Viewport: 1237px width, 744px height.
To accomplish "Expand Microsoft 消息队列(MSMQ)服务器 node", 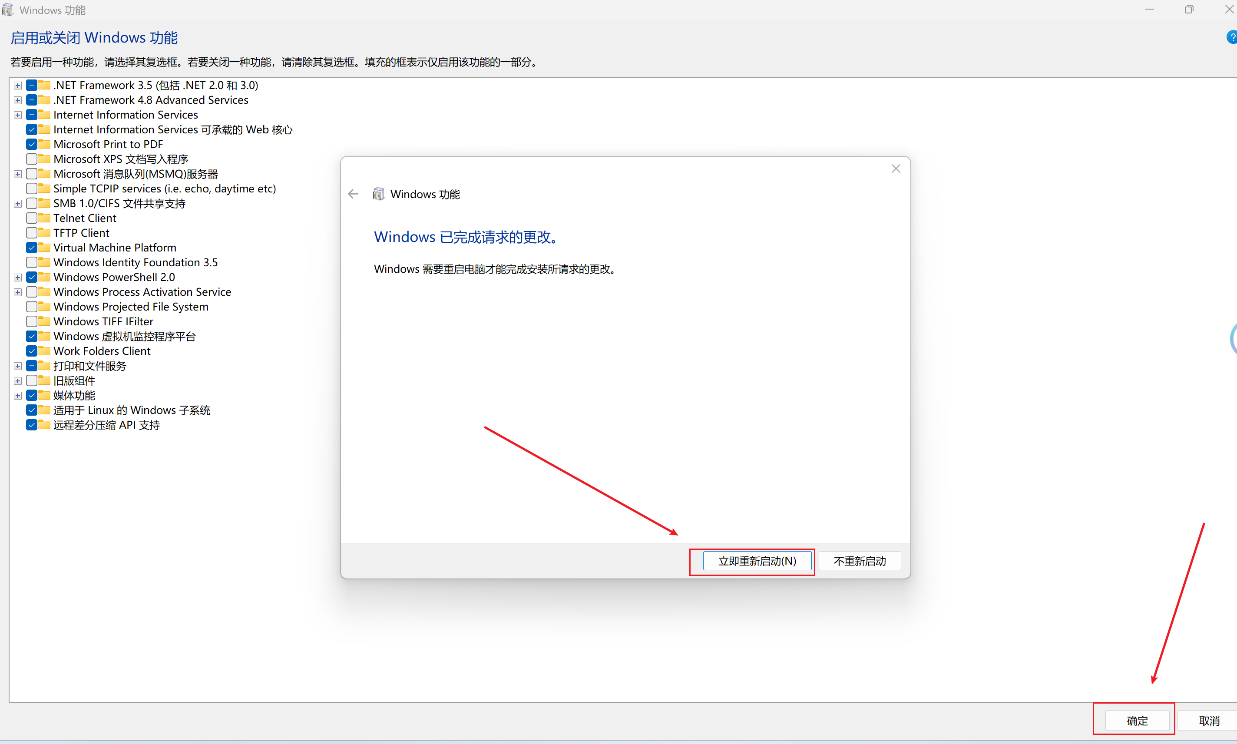I will point(17,175).
